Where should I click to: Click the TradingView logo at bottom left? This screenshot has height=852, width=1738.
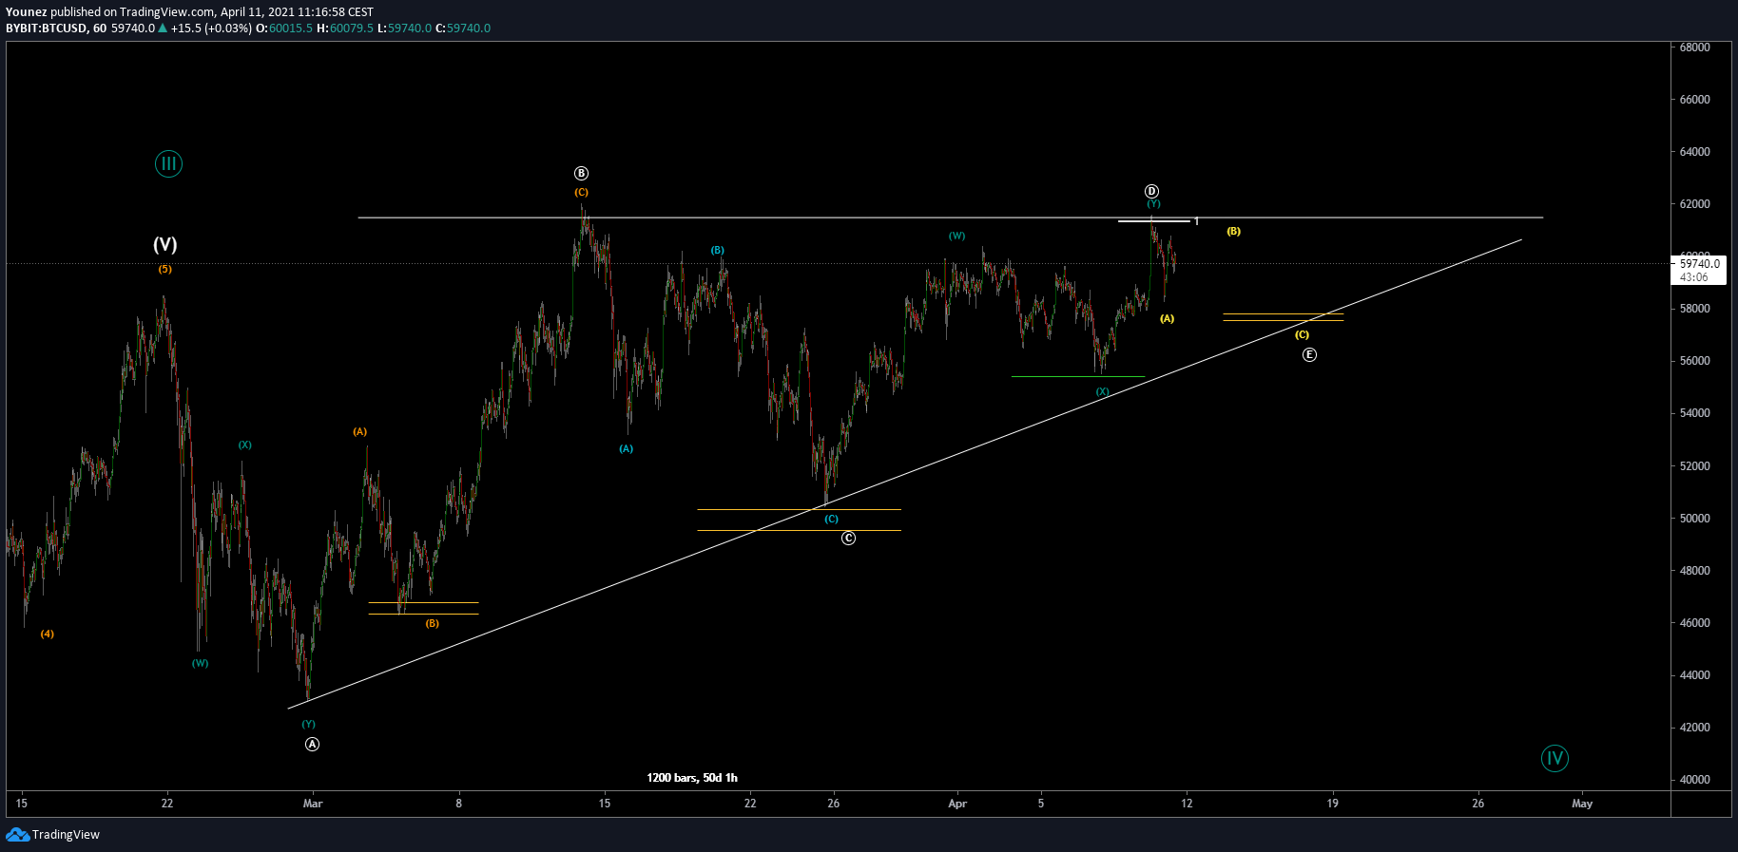click(52, 835)
